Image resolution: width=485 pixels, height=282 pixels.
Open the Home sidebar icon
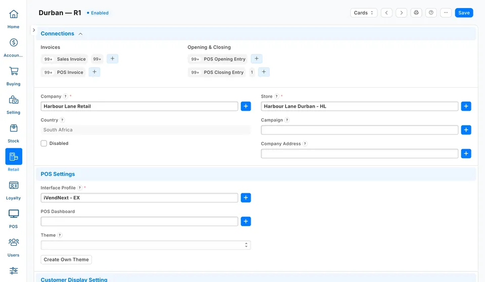pyautogui.click(x=13, y=14)
